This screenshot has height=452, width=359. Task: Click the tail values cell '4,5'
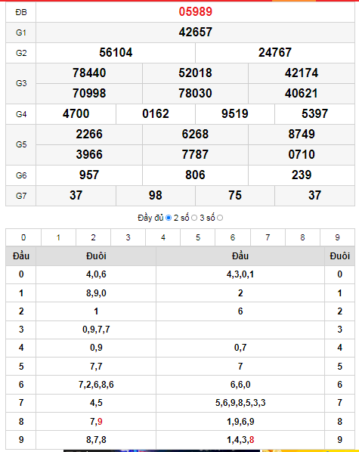(x=96, y=403)
